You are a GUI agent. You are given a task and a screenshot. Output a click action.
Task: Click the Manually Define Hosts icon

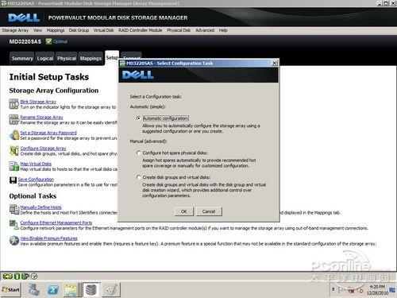pyautogui.click(x=13, y=209)
